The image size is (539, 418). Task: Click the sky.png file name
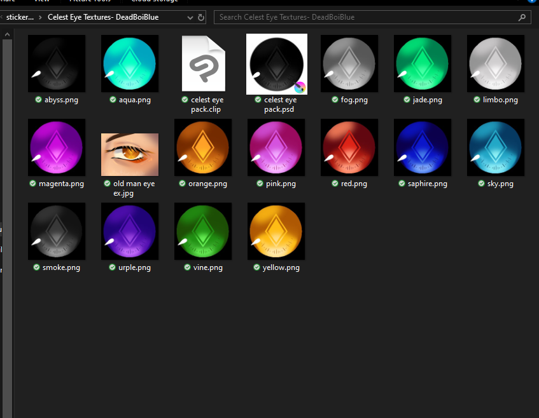pos(500,184)
